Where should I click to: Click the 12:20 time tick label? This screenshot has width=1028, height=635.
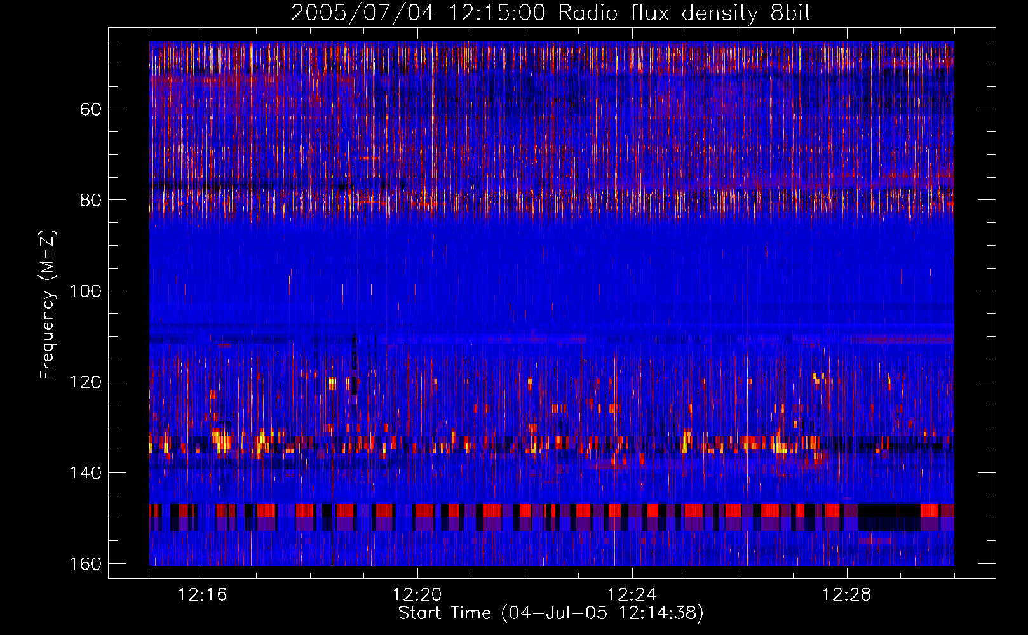[417, 595]
